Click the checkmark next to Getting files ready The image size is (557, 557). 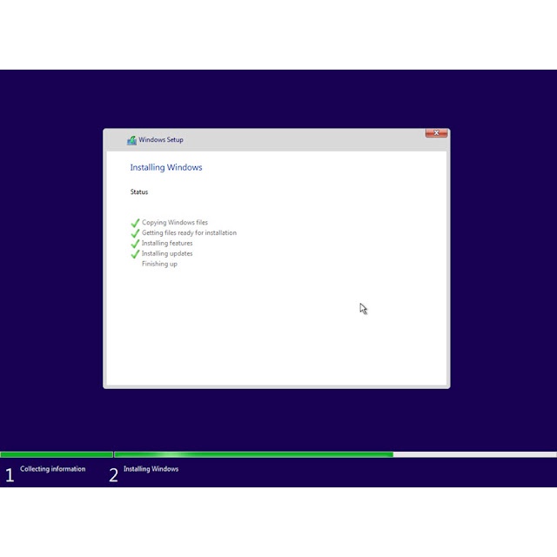pos(135,233)
